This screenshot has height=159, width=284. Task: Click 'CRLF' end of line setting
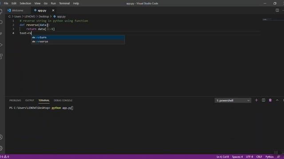point(259,157)
